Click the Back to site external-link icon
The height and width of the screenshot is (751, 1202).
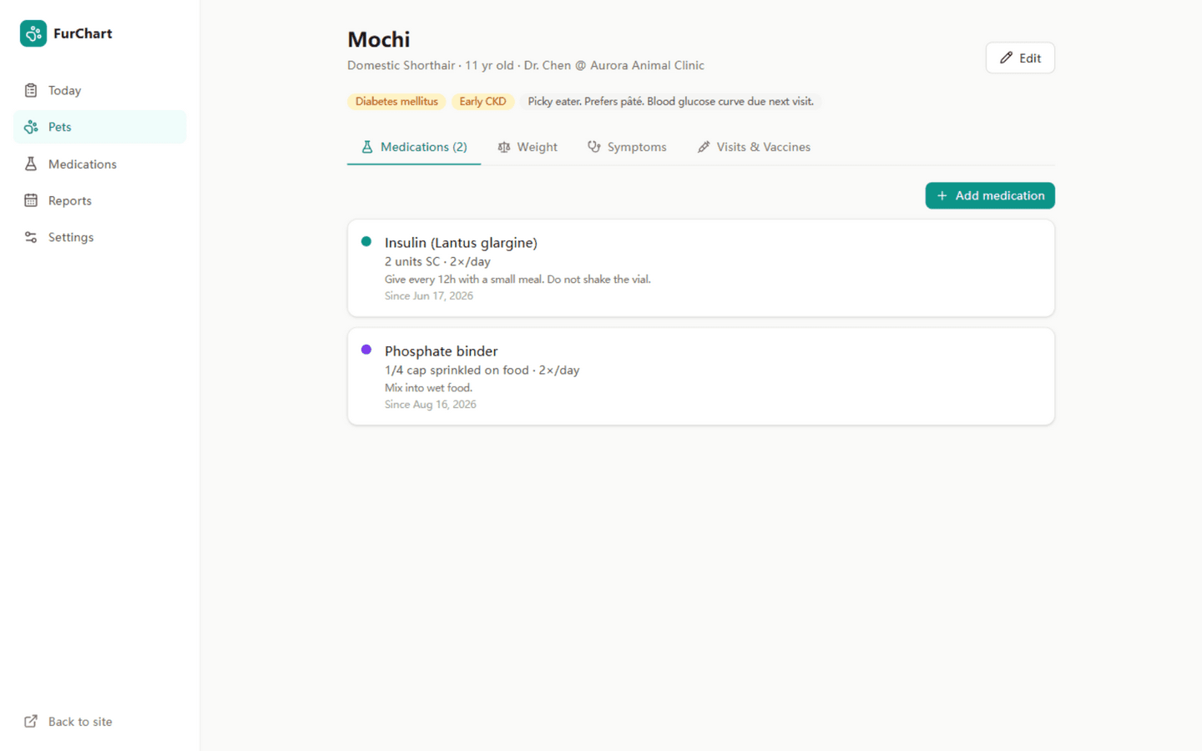click(31, 721)
